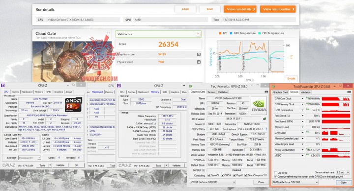Click the Fan Speed (%) sensor graph

coord(336,116)
